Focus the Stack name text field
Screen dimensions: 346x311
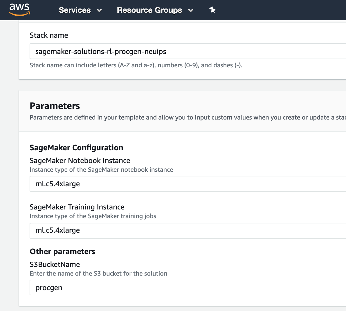188,51
